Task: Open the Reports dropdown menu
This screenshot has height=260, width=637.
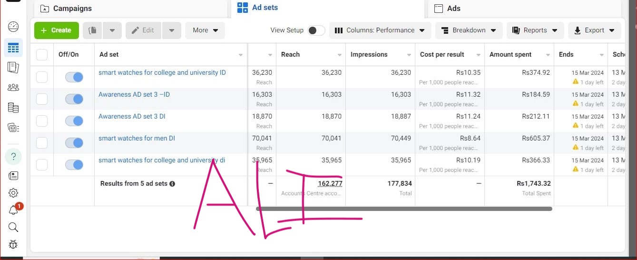Action: click(535, 30)
